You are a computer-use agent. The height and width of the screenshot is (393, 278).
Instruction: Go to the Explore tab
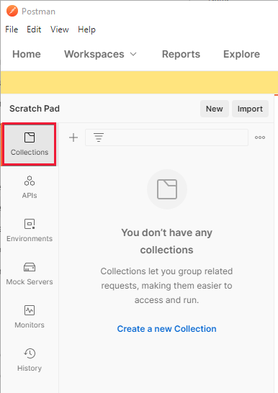[x=242, y=54]
